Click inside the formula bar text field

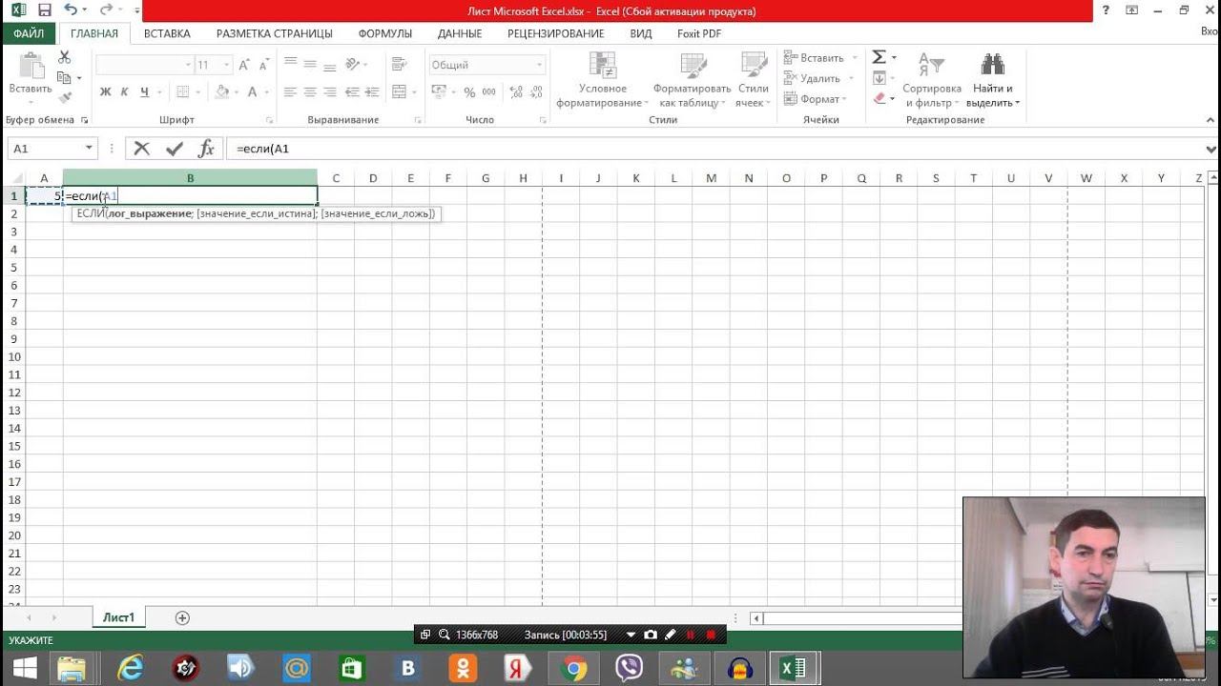pos(714,149)
